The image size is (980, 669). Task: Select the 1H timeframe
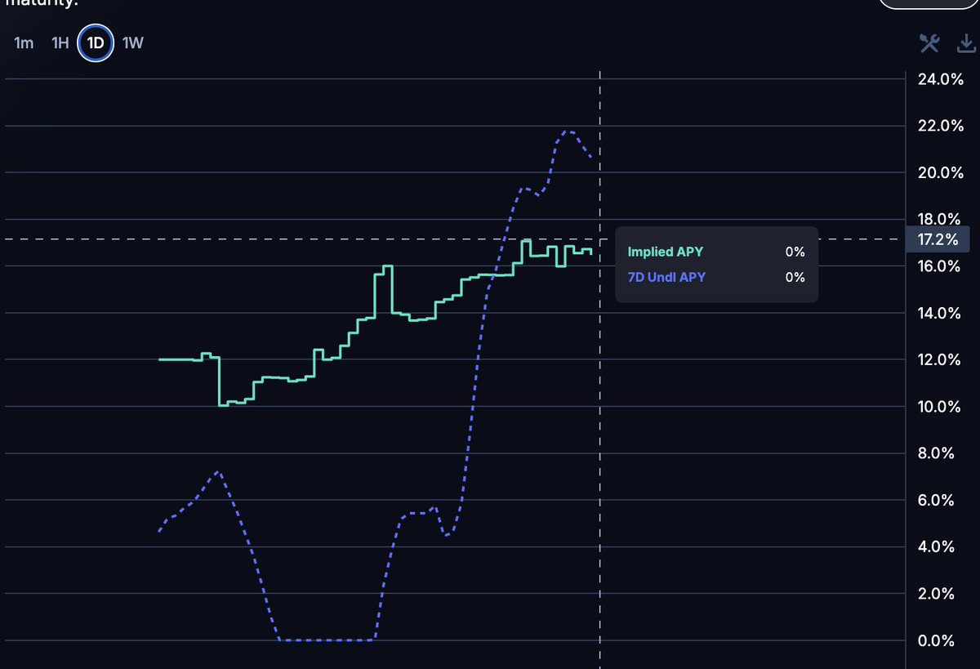(60, 42)
